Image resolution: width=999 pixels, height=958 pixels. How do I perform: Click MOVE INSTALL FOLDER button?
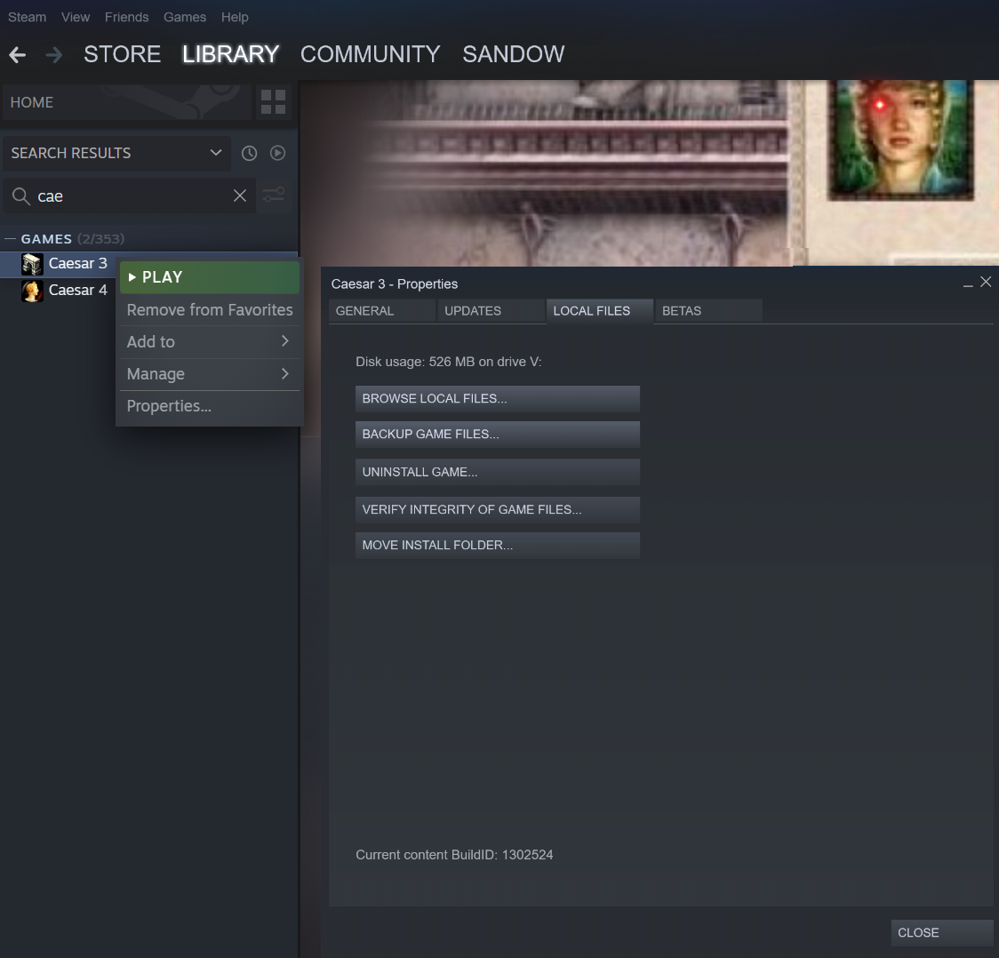pyautogui.click(x=498, y=546)
